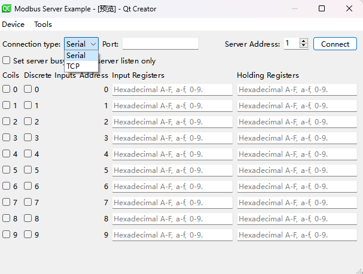This screenshot has width=363, height=274.
Task: Click Holding Registers field at address 3
Action: click(297, 138)
